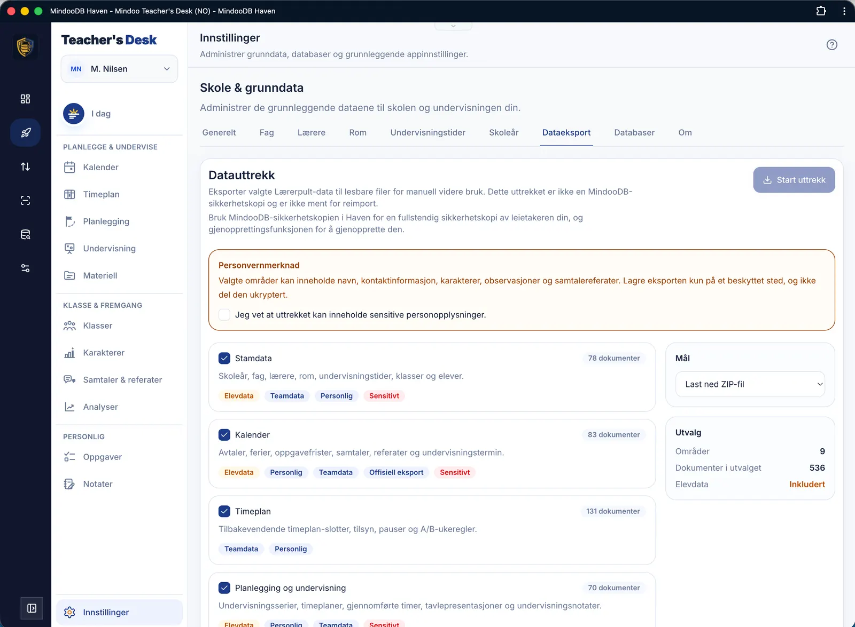
Task: Select the rocket icon in left rail
Action: pyautogui.click(x=25, y=133)
